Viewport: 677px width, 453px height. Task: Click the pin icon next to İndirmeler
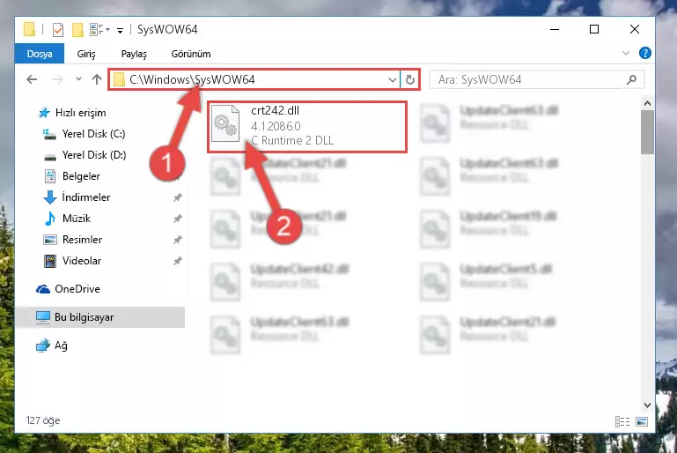pos(178,197)
